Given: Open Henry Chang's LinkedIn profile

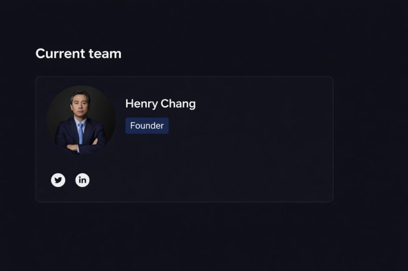Looking at the screenshot, I should point(82,180).
